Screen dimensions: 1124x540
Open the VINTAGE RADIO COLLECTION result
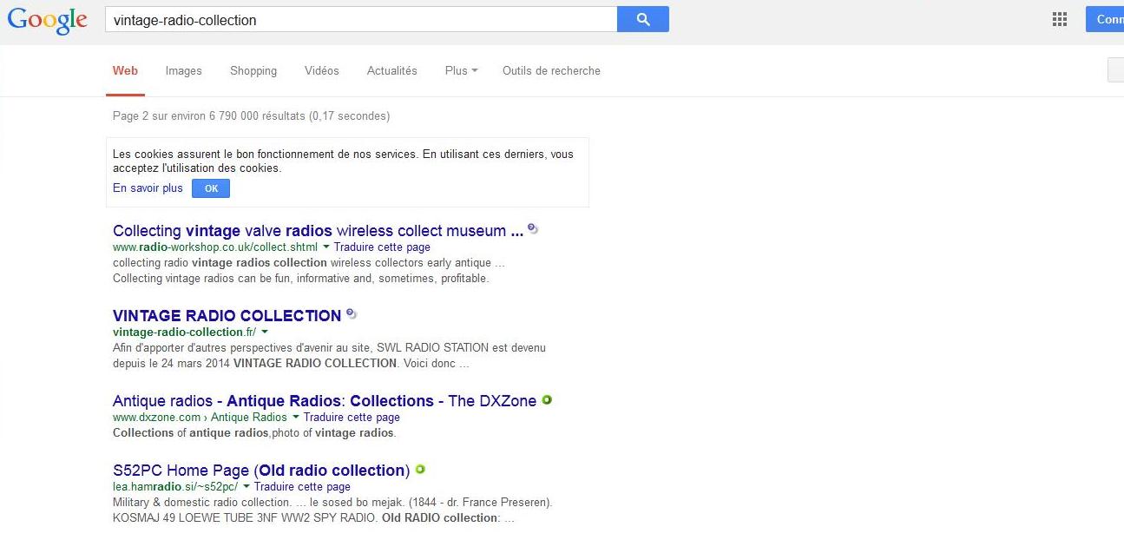(227, 316)
